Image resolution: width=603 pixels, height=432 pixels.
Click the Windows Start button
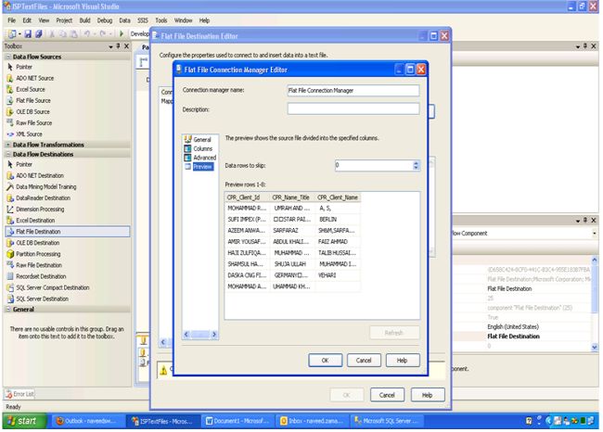tap(24, 421)
